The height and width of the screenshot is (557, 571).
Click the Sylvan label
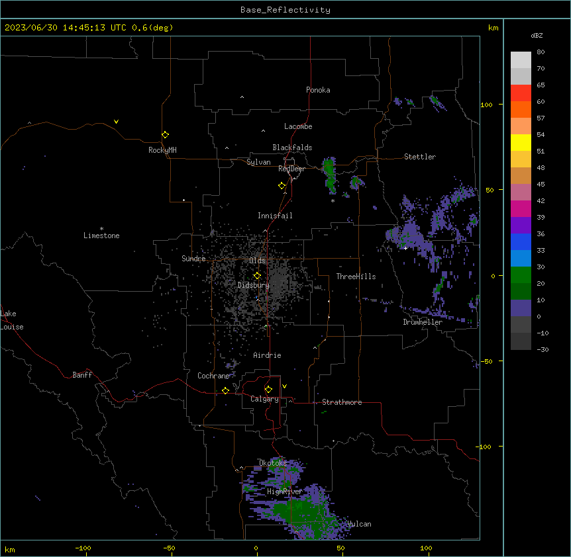258,162
